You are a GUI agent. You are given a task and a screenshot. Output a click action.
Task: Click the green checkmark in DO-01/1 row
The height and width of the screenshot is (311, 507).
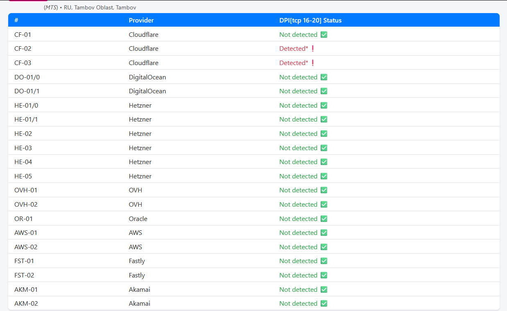point(324,91)
